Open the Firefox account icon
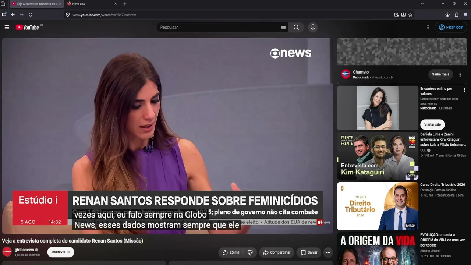The image size is (471, 265). point(447,15)
